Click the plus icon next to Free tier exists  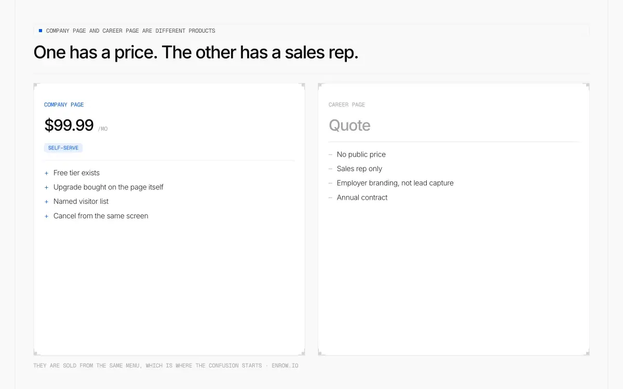(x=47, y=173)
